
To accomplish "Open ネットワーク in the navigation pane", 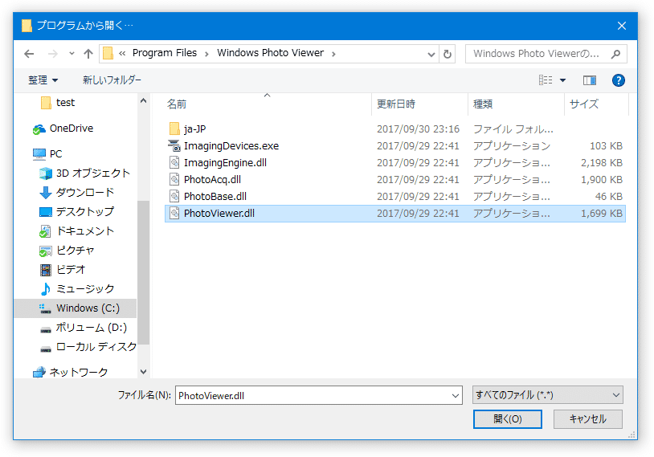I will 71,372.
